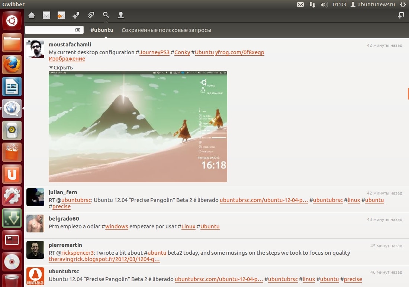Open System Settings wrench gear icon
The width and height of the screenshot is (409, 287).
click(x=12, y=196)
